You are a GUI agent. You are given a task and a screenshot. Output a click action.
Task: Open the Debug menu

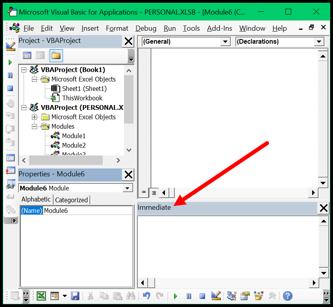(x=146, y=28)
